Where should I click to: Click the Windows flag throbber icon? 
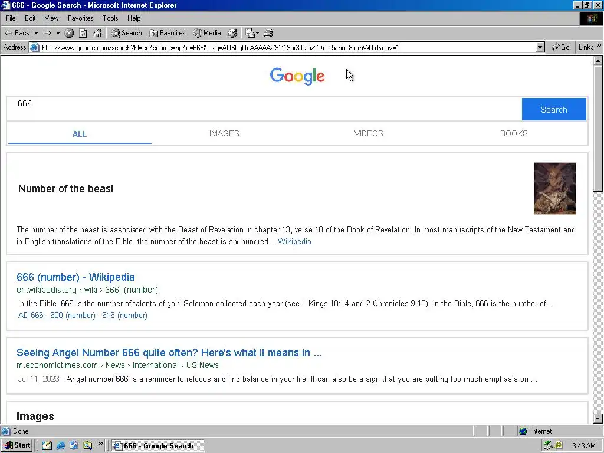(591, 18)
